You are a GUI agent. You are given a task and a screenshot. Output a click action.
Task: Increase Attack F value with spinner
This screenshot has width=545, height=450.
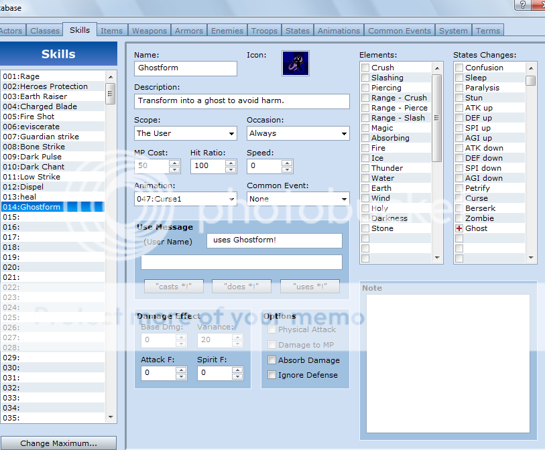tap(181, 370)
